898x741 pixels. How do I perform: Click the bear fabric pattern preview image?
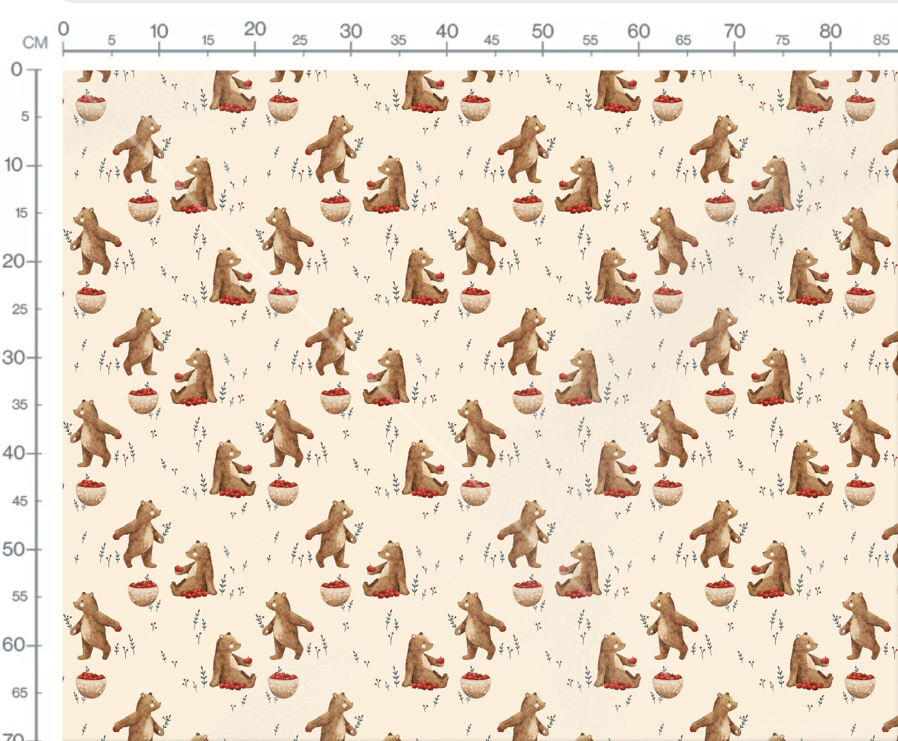tap(480, 406)
